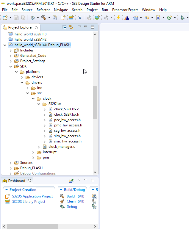Click the new S32DS application project toolbar icon

(63, 18)
